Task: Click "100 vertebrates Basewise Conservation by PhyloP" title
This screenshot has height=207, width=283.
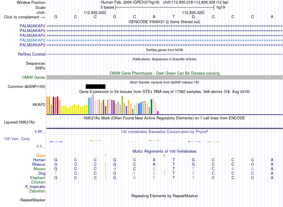Action: click(x=164, y=132)
